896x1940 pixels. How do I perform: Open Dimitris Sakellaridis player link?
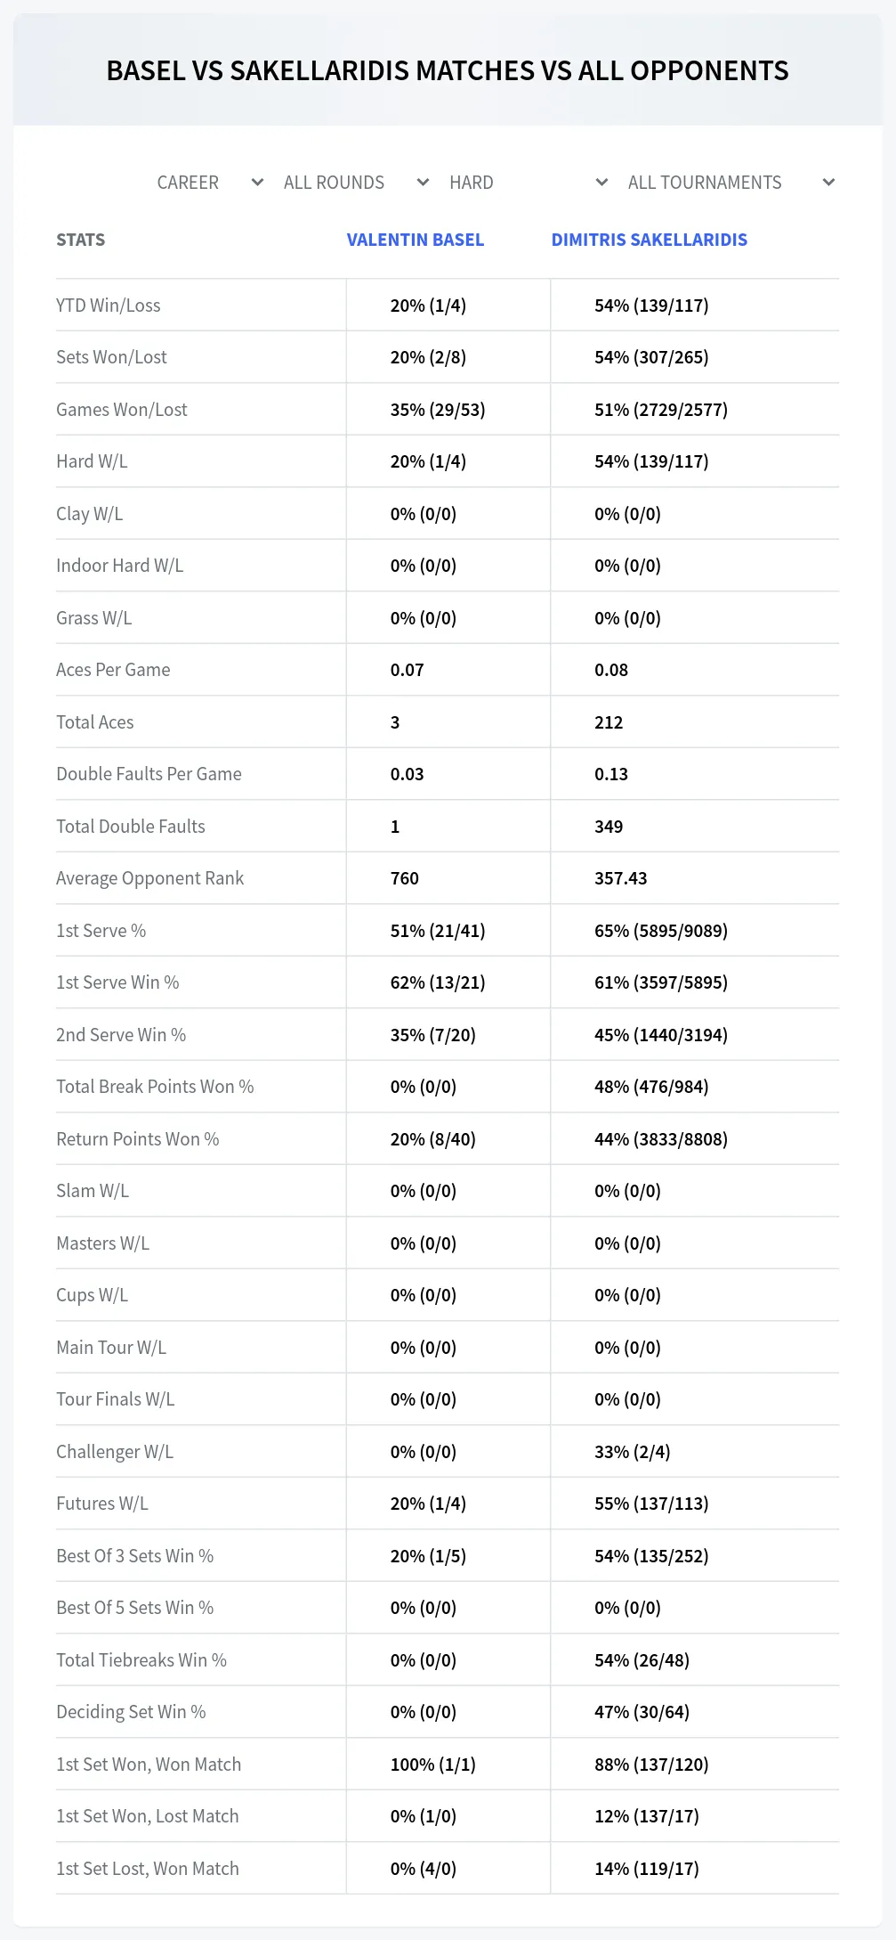[x=650, y=240]
